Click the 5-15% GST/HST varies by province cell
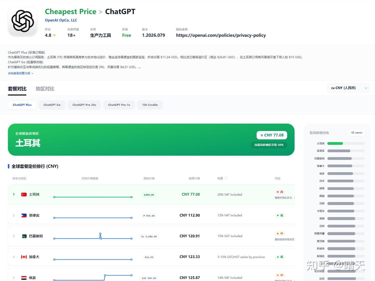Screen dimensions: 375x281 [241, 257]
